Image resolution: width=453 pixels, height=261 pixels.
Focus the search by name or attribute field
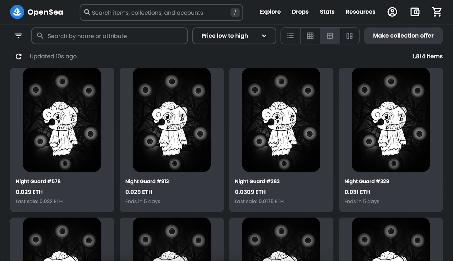coord(110,36)
